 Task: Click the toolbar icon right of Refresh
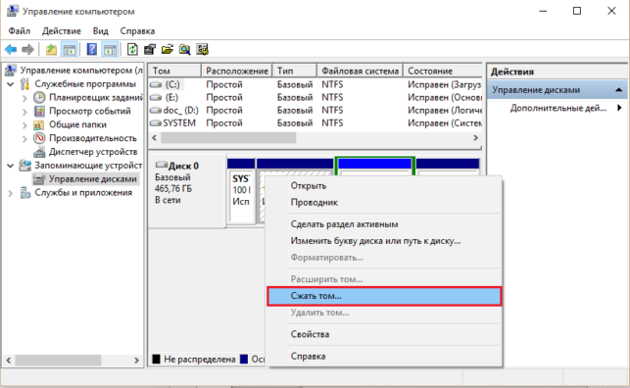[x=150, y=50]
